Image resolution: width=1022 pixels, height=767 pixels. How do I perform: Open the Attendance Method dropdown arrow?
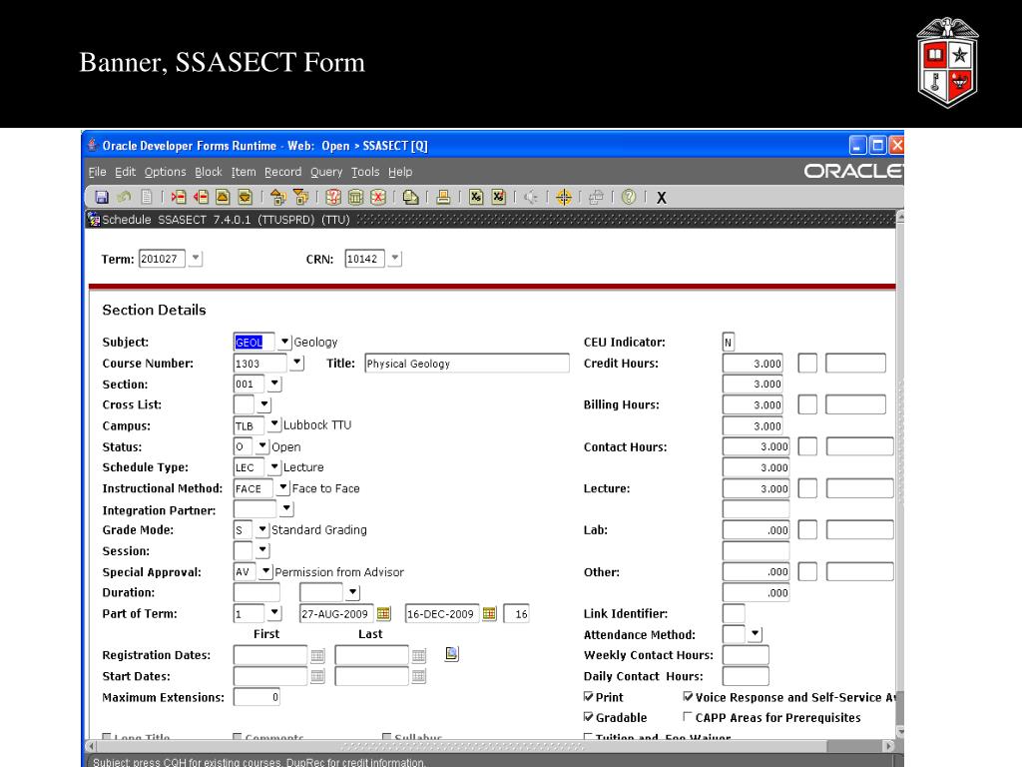pyautogui.click(x=756, y=633)
